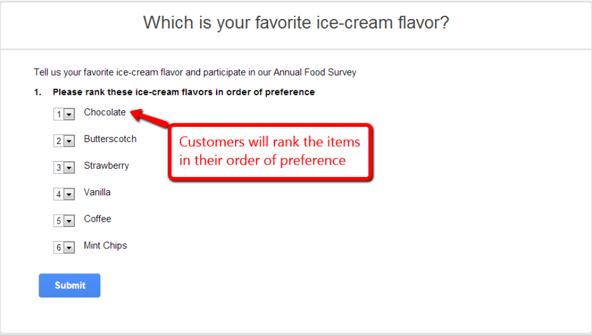Open the Coffee ranking dropdown
The image size is (592, 335).
[64, 221]
